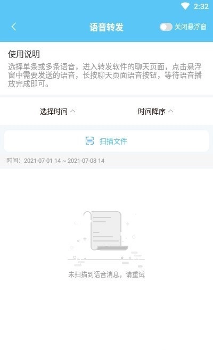Click the caret next to 选择时间
This screenshot has height=351, width=213.
pos(73,111)
